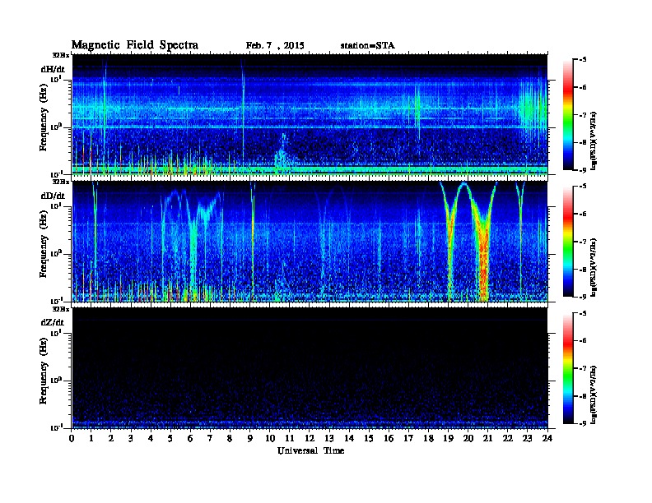Click the hour "21" tick label
This screenshot has width=652, height=503.
click(487, 438)
